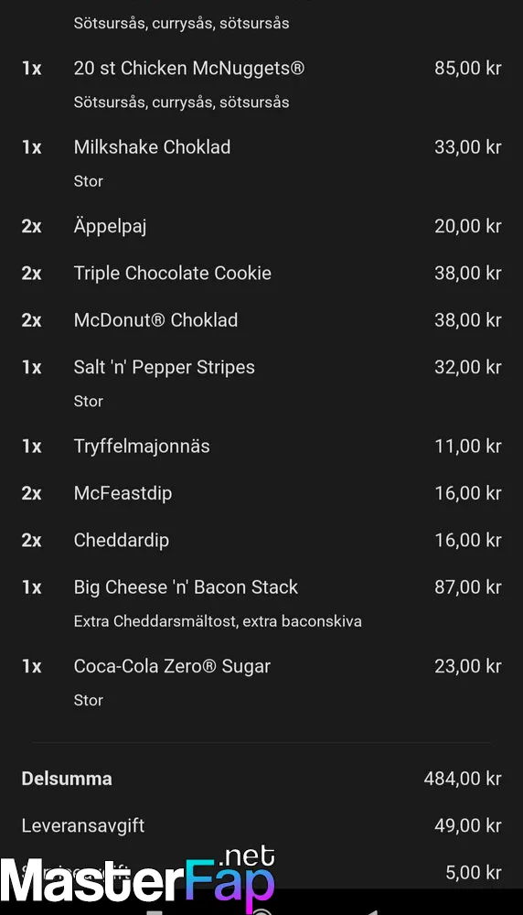The width and height of the screenshot is (523, 915).
Task: Tap the 5,00 kr service fee amount
Action: (x=474, y=872)
